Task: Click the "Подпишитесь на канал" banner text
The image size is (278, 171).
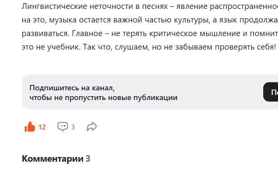Action: pyautogui.click(x=72, y=88)
